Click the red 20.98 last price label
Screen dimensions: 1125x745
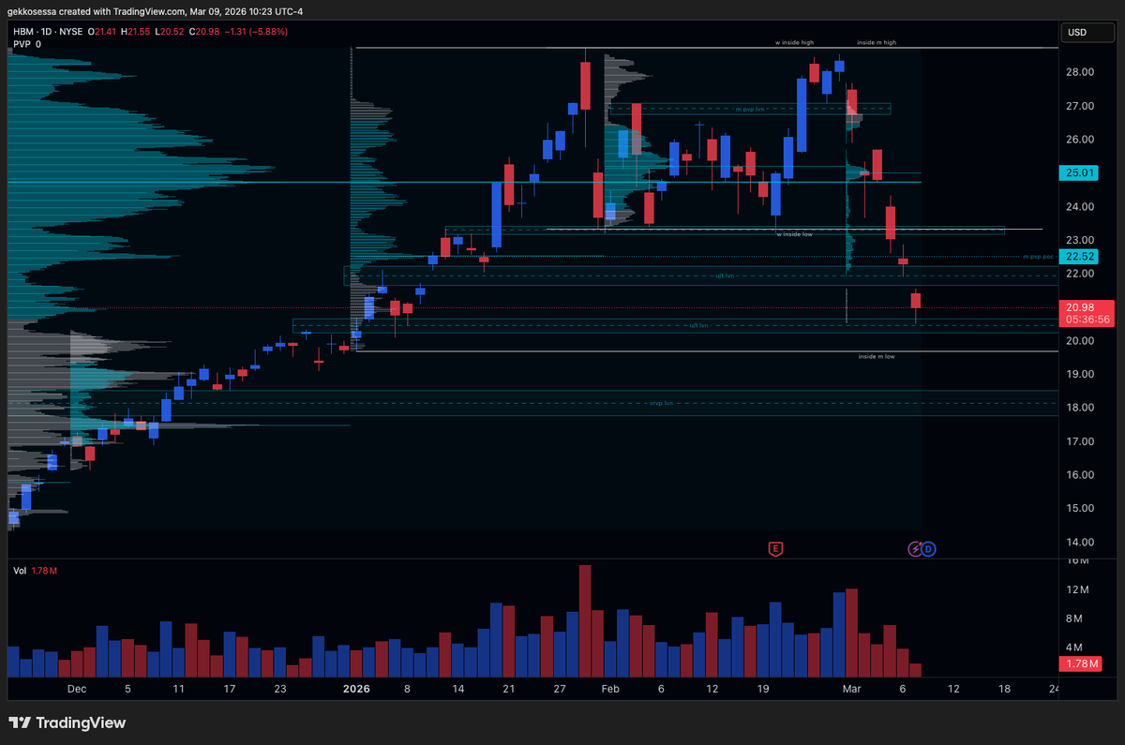coord(1081,306)
